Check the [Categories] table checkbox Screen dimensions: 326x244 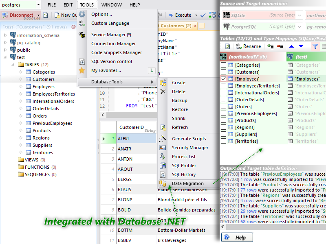pos(223,65)
